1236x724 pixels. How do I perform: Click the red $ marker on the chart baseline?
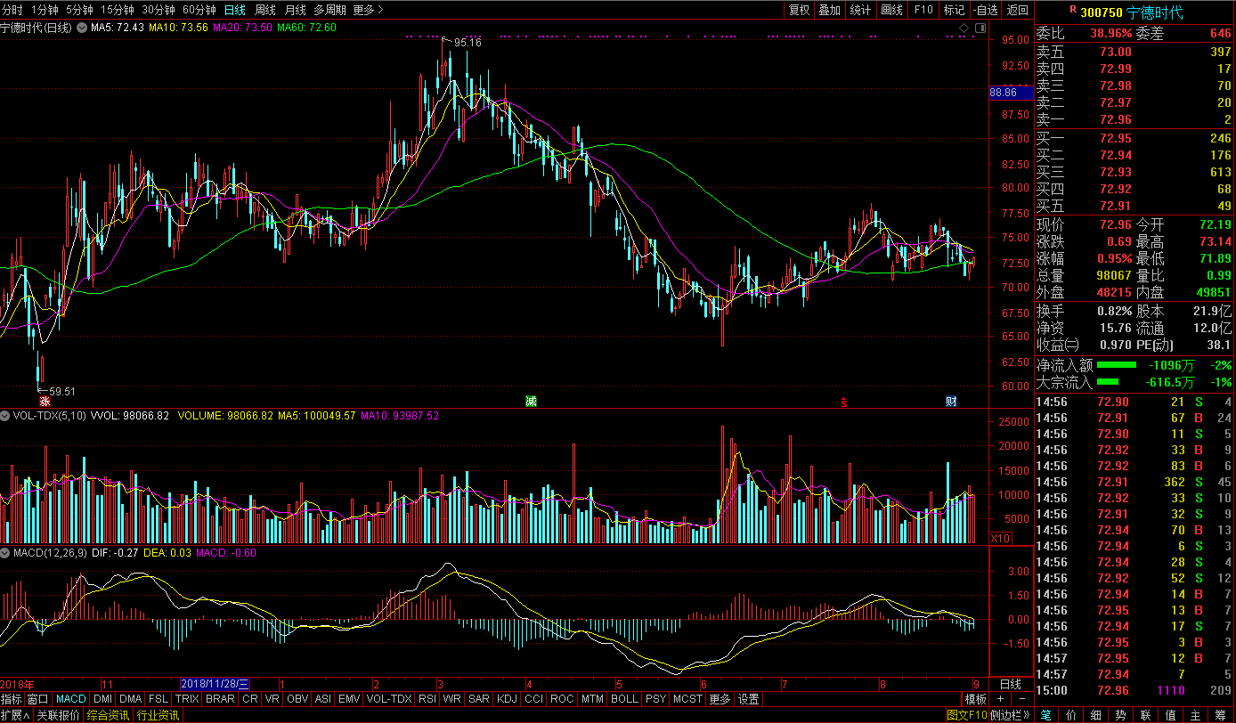pos(843,403)
